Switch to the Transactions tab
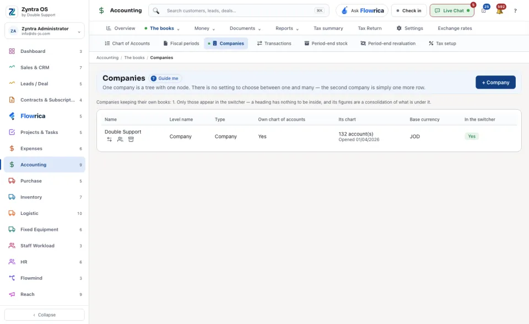The height and width of the screenshot is (324, 529). [274, 44]
